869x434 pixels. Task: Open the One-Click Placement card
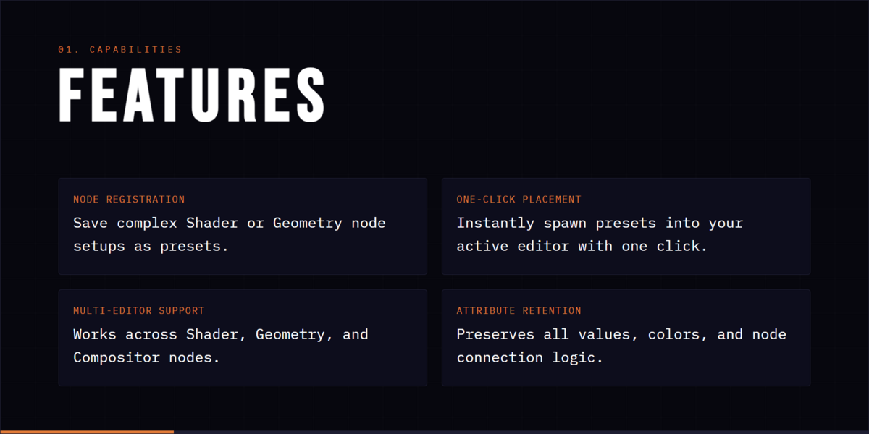[x=626, y=226]
